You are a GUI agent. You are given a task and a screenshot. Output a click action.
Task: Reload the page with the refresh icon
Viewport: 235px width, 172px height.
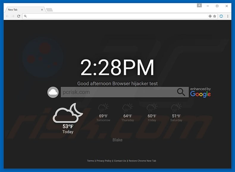[x=18, y=16]
